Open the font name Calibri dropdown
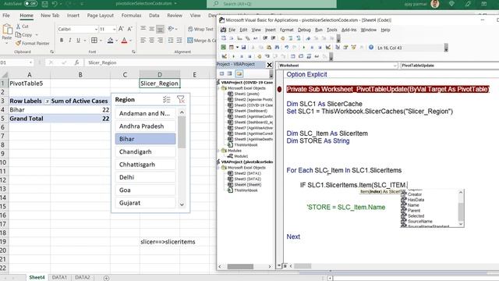This screenshot has width=499, height=281. point(96,29)
